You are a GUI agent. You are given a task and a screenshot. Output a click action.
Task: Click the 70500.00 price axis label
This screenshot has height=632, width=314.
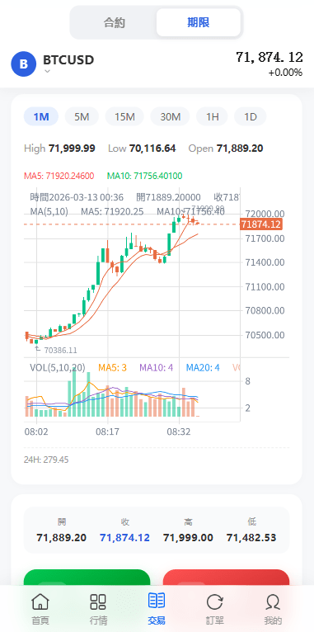[265, 335]
